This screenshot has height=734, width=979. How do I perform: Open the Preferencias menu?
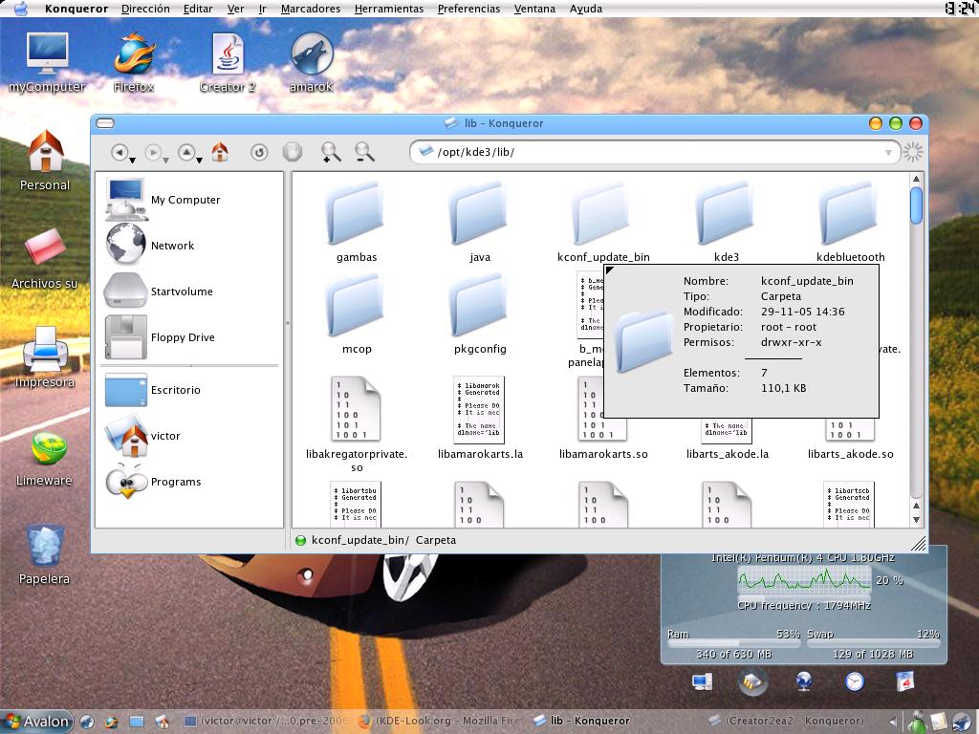(468, 9)
